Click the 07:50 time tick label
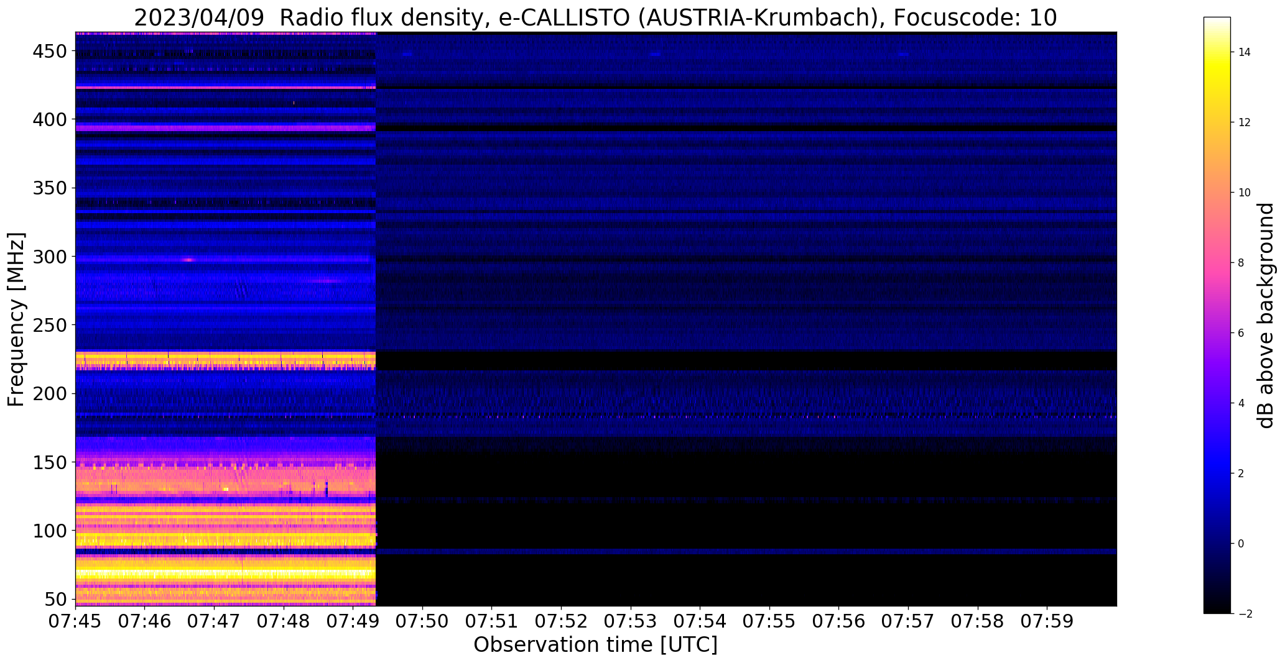Image resolution: width=1285 pixels, height=663 pixels. pos(423,621)
